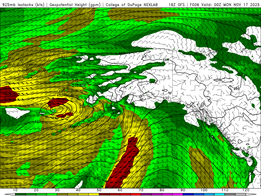Select the 390 contour label at low center
The image size is (261, 196).
55,118
